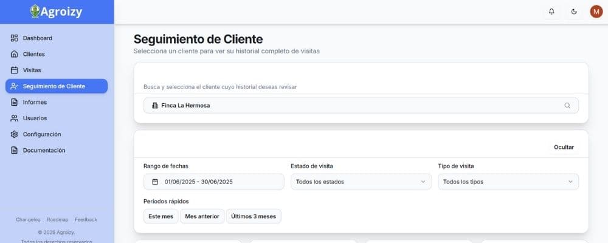Viewport: 608px width, 243px height.
Task: Click the Agroizy logo
Action: point(57,12)
